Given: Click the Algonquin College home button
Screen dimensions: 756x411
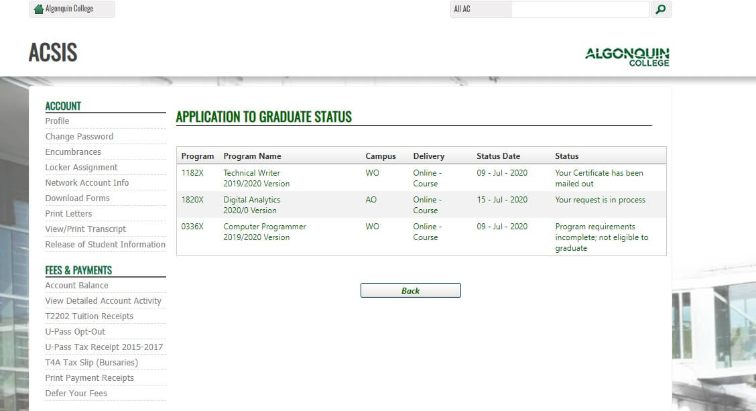Looking at the screenshot, I should 72,9.
